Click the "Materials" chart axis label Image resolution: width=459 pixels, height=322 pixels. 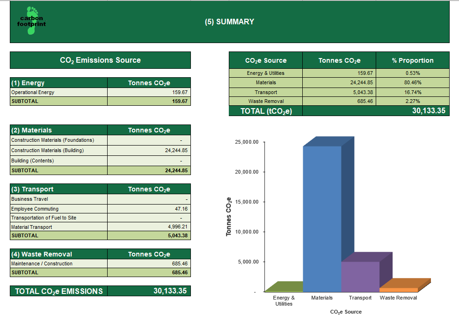322,298
